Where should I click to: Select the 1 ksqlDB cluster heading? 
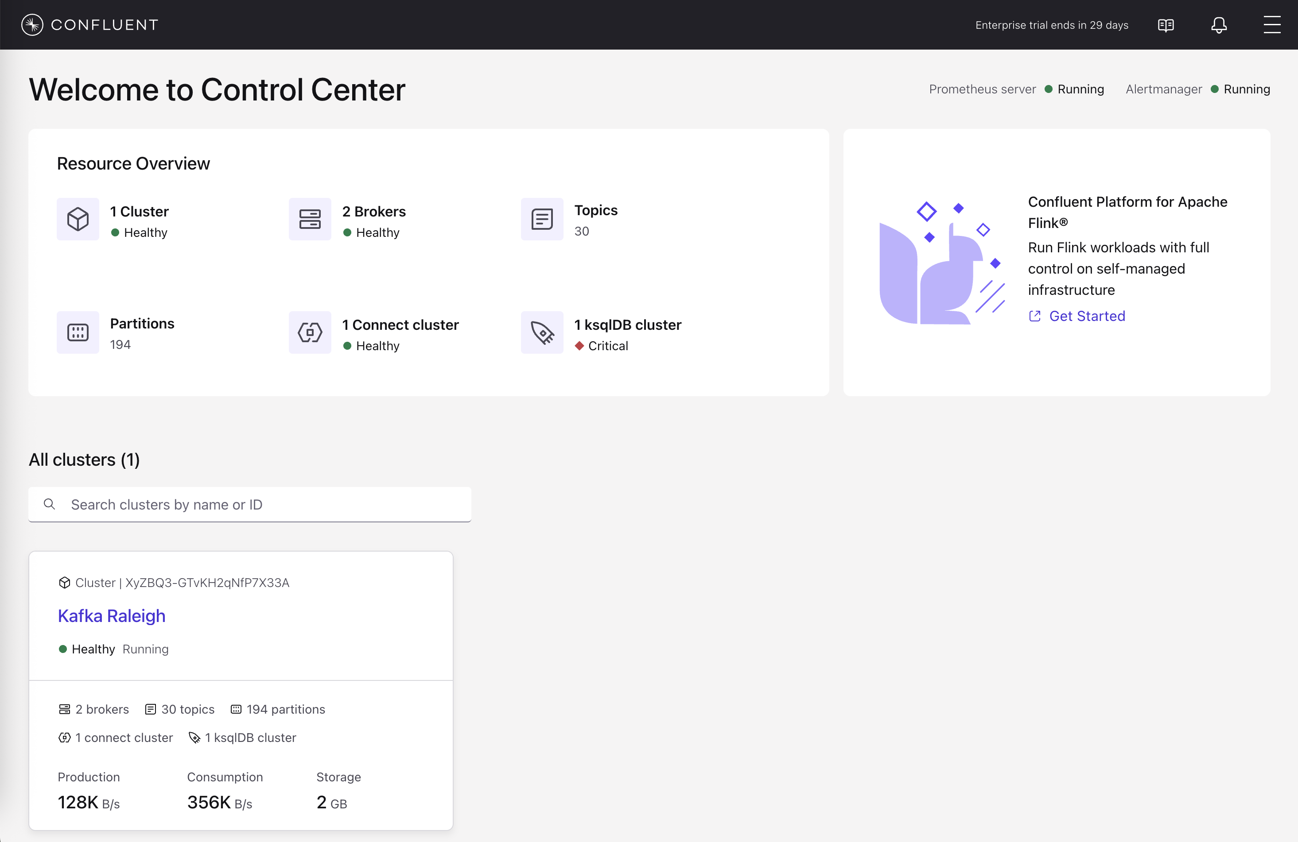tap(627, 325)
